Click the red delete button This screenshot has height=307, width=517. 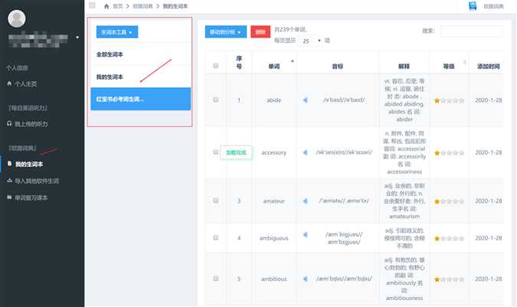[x=260, y=32]
